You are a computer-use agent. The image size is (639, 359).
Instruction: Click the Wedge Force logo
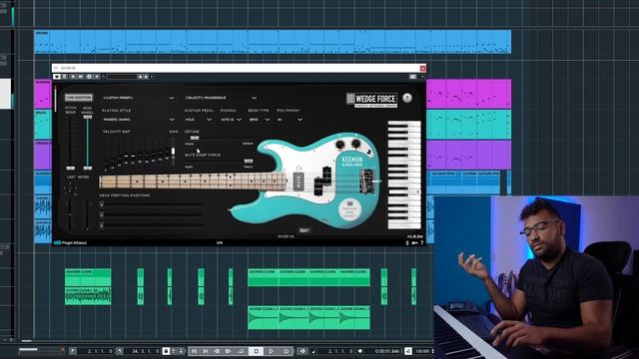point(372,100)
